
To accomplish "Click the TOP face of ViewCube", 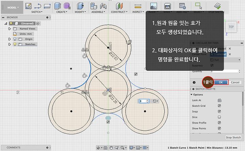I will coord(231,27).
